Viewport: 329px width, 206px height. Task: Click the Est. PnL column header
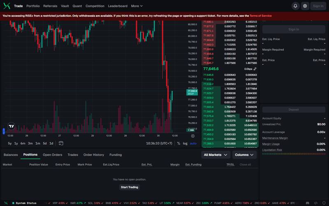(x=147, y=164)
